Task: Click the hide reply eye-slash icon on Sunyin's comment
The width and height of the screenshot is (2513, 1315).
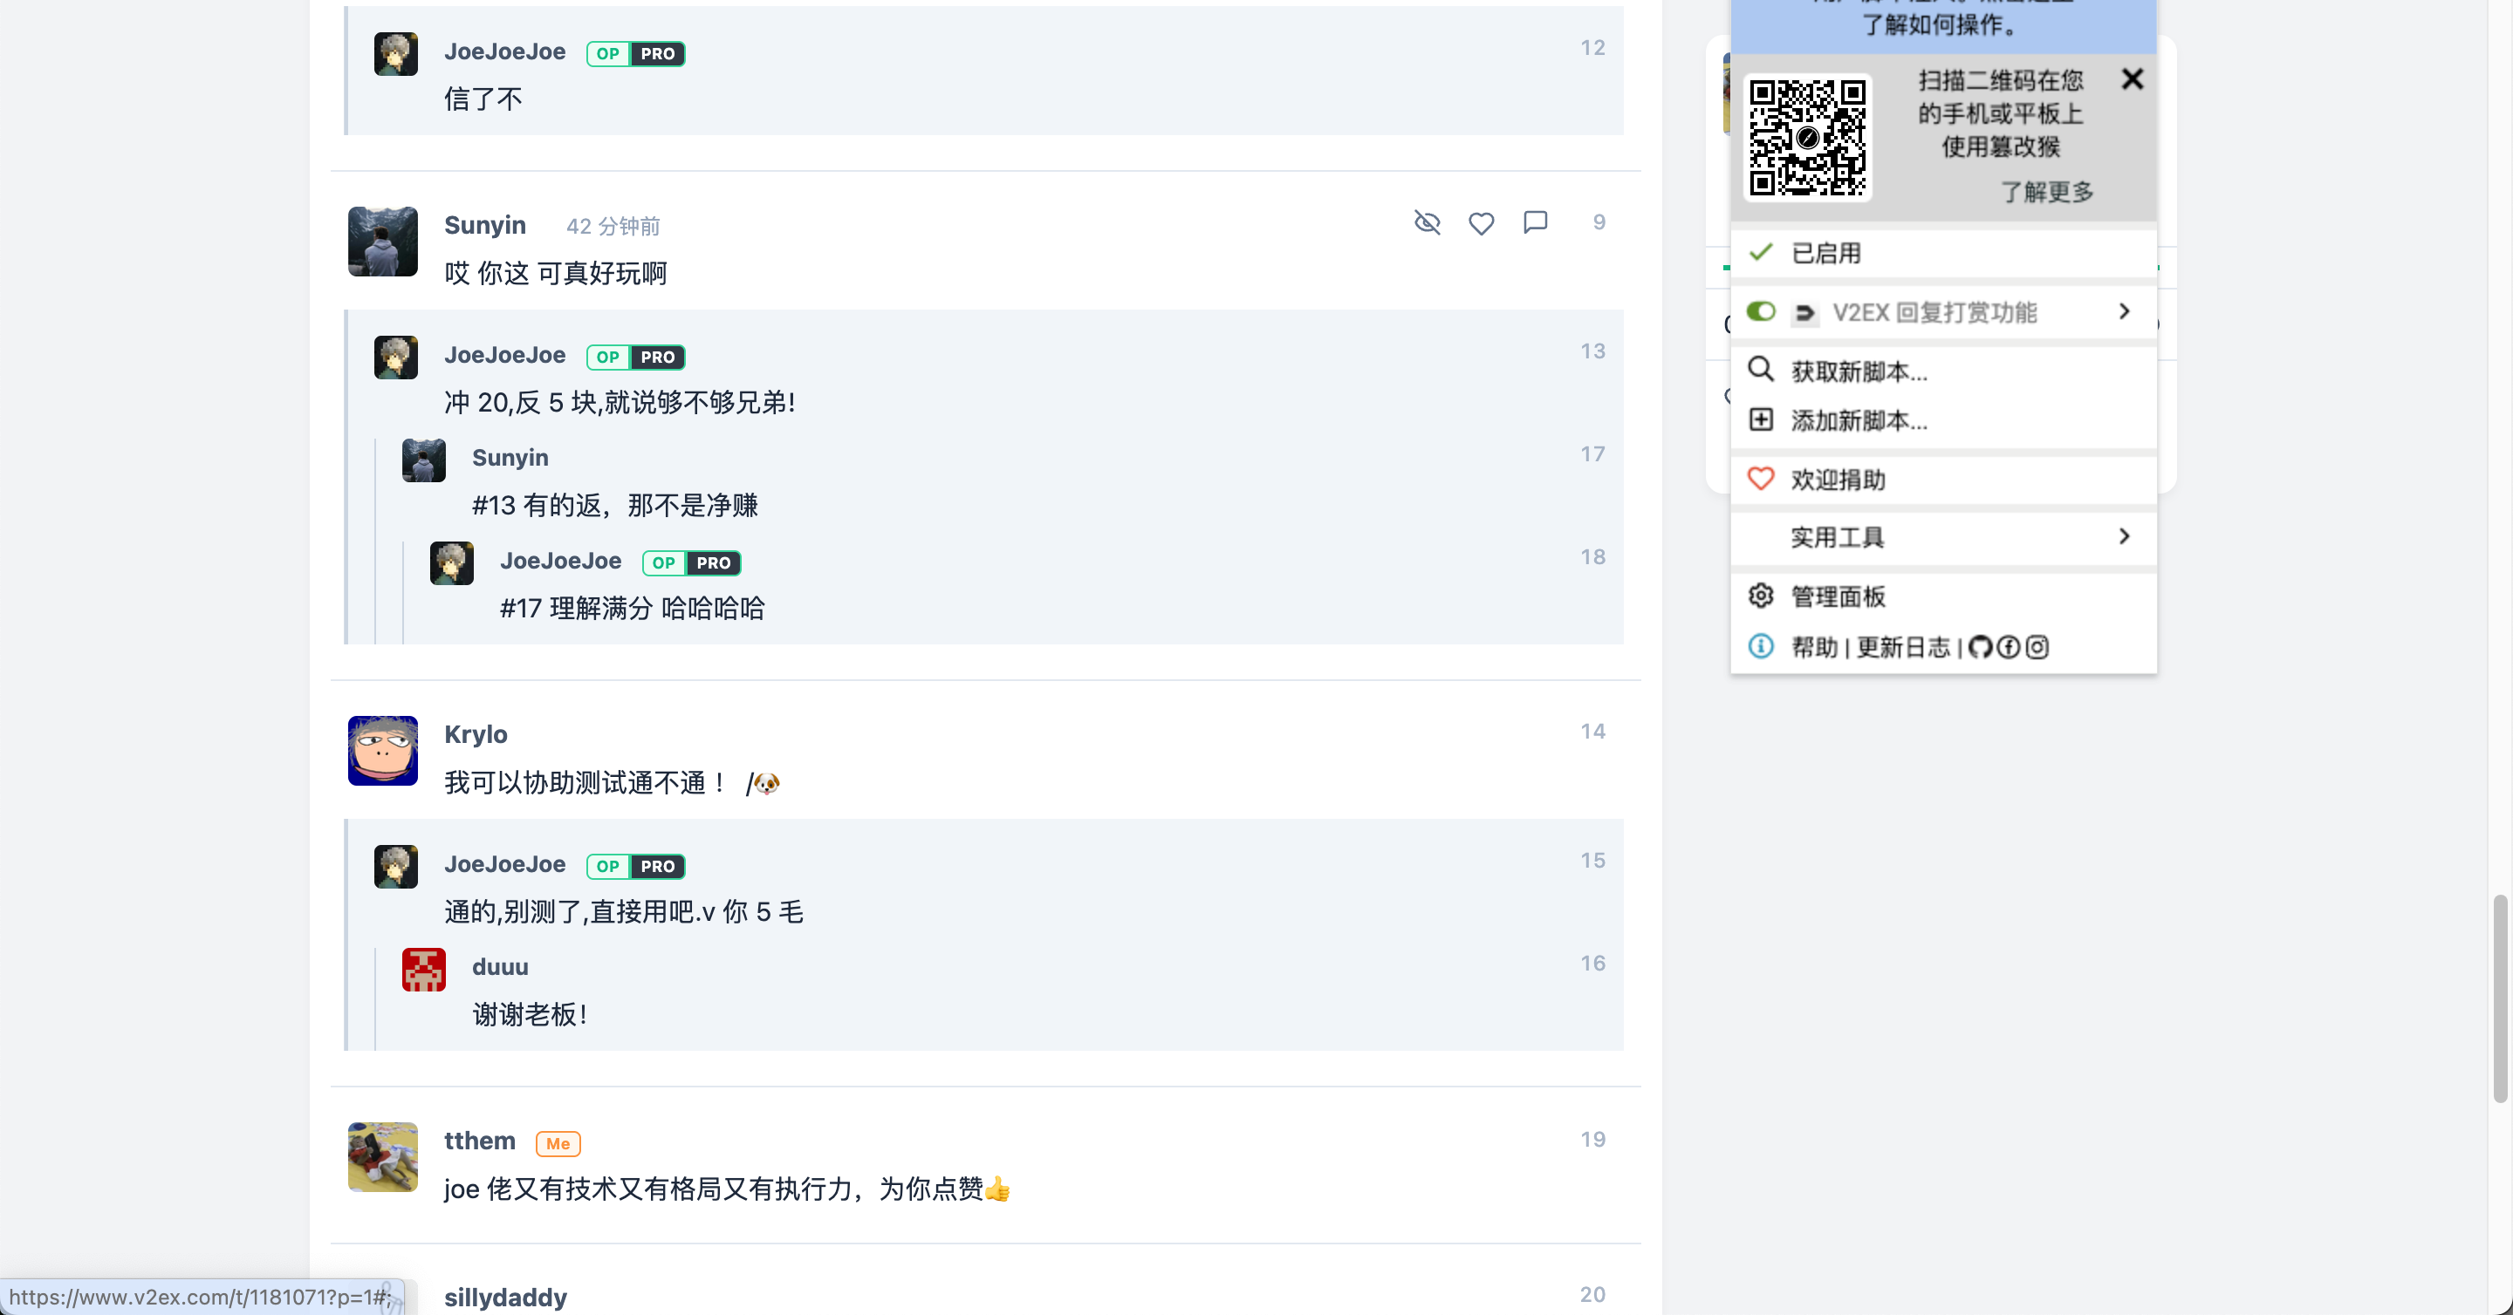Action: (x=1428, y=223)
